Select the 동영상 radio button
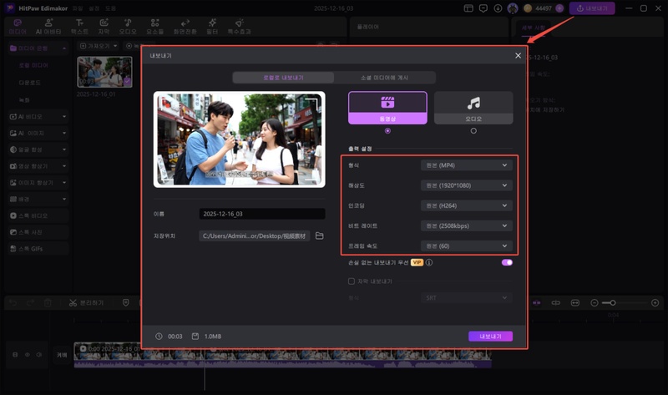The image size is (668, 395). pyautogui.click(x=387, y=131)
